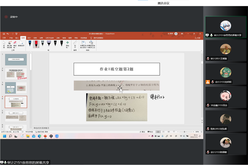This screenshot has height=165, width=248.
Task: Switch to the Insert ribbon tab
Action: click(16, 38)
